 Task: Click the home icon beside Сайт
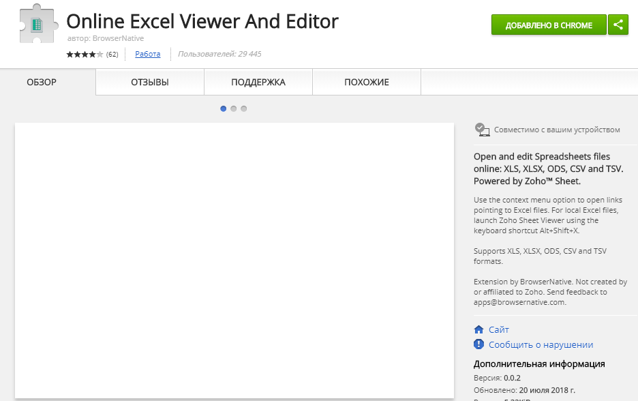(x=479, y=329)
